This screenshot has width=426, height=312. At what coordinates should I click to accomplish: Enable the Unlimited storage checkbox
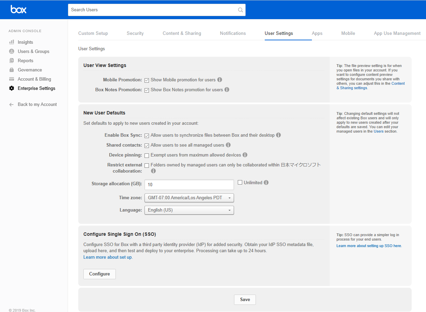tap(240, 182)
